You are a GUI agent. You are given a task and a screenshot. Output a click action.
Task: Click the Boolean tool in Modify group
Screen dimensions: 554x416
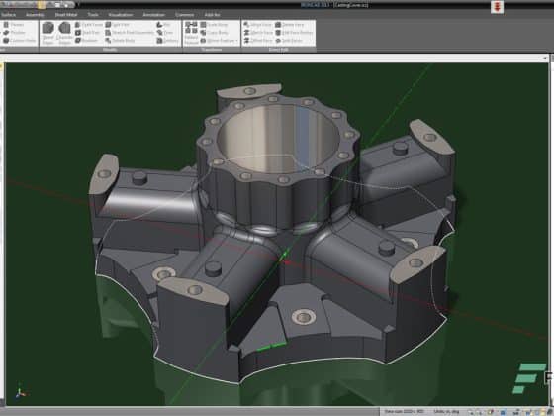click(86, 41)
